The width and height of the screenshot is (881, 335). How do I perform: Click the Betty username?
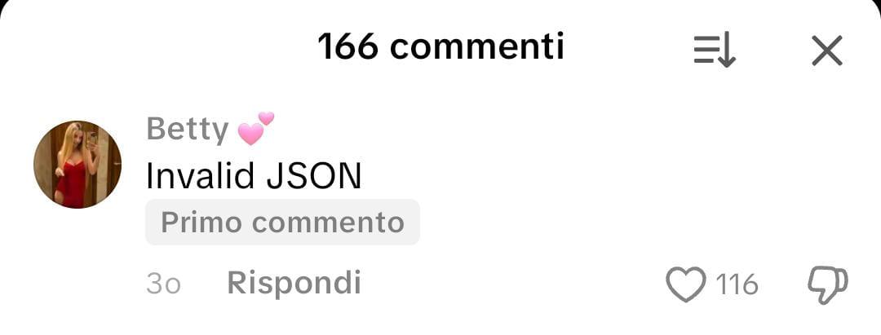[x=187, y=130]
